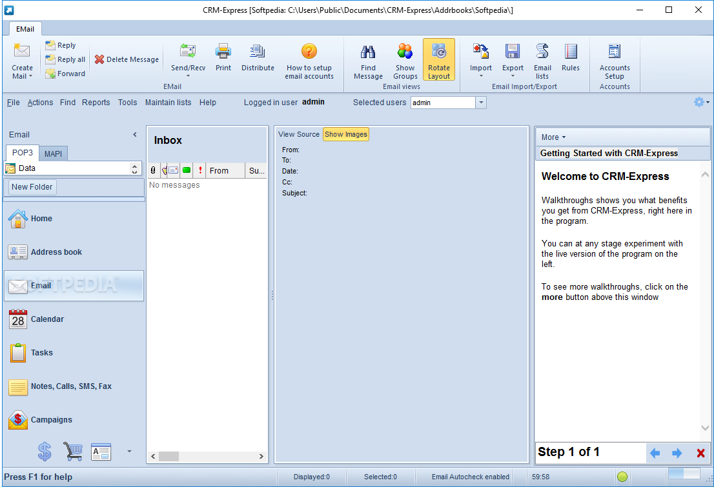Click walkthrough panel scroll down arrow
714x487 pixels.
click(705, 428)
